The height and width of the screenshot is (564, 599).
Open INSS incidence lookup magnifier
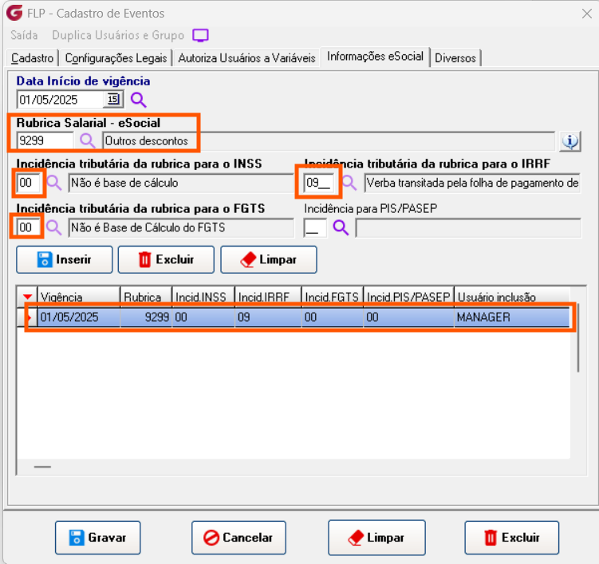[54, 183]
